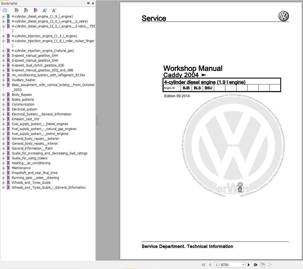
Task: Decrease bookmark text size with A-
Action: point(54,10)
